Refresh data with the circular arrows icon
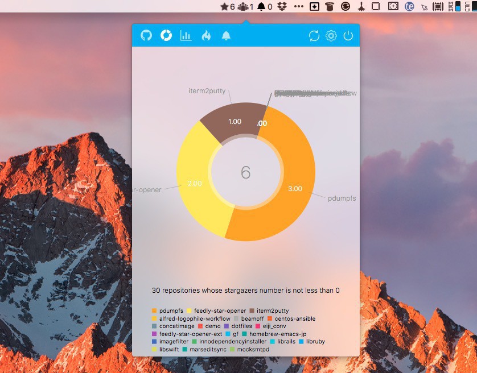The image size is (477, 373). (314, 36)
